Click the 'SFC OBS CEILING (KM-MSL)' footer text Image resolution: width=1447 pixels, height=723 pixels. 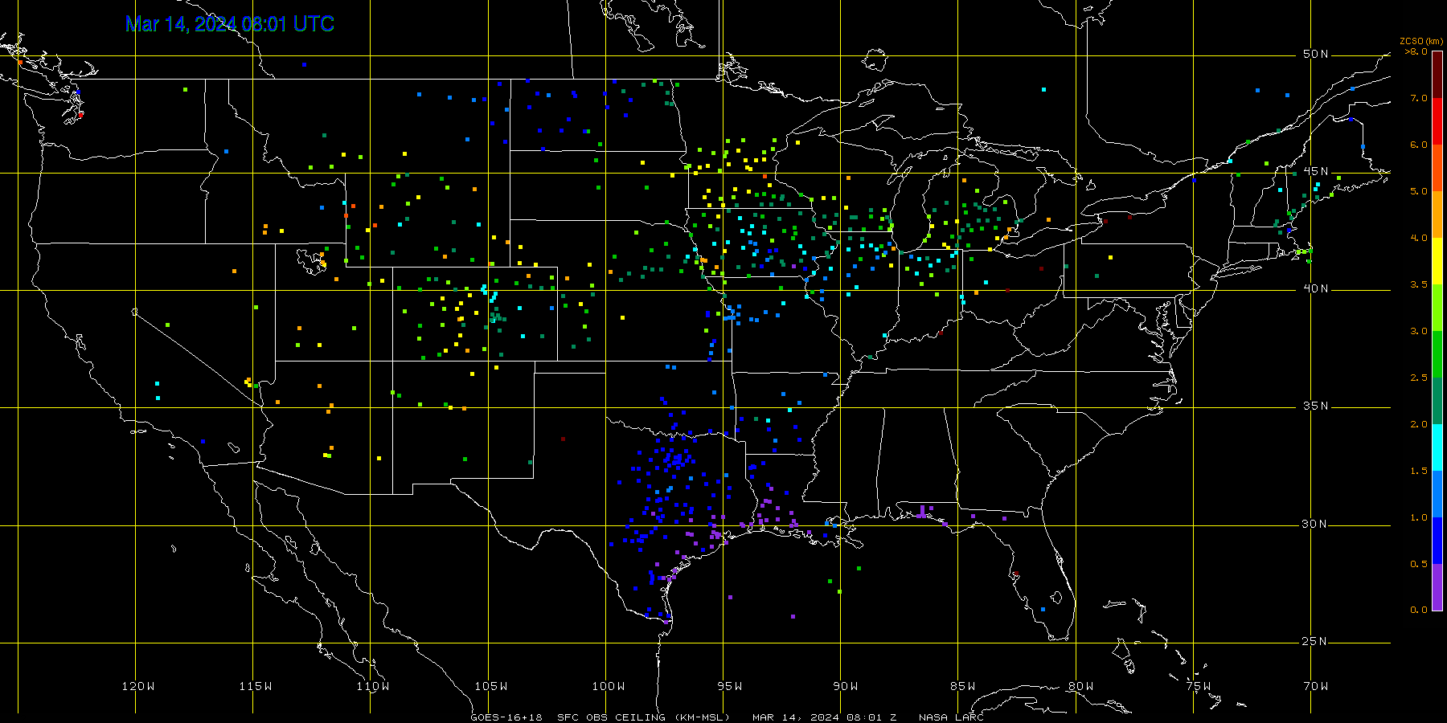click(644, 717)
